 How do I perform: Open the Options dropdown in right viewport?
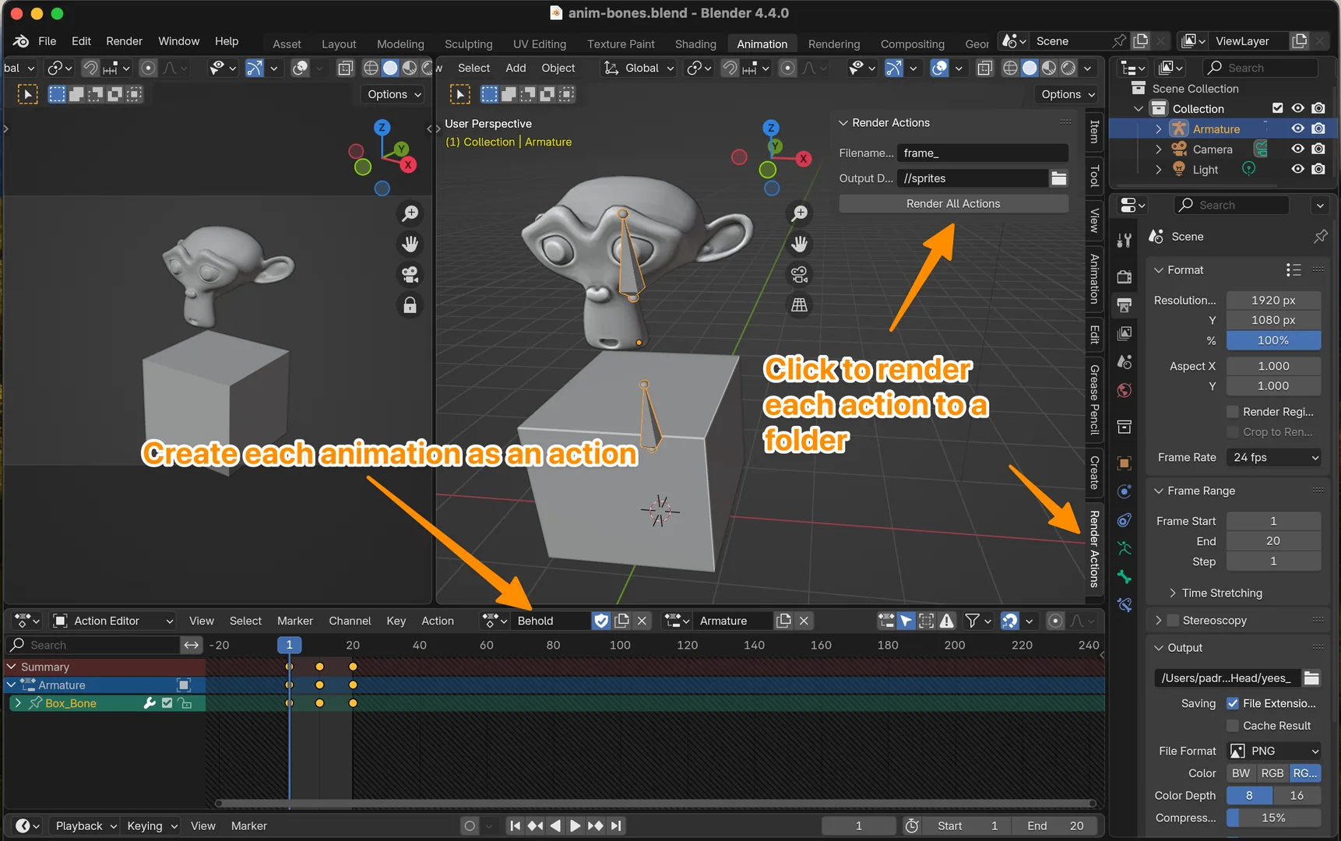point(1068,94)
